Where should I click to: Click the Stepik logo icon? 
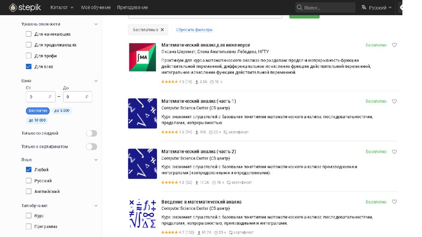tap(13, 7)
